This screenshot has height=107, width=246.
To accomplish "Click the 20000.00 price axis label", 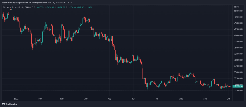I will tap(238, 85).
